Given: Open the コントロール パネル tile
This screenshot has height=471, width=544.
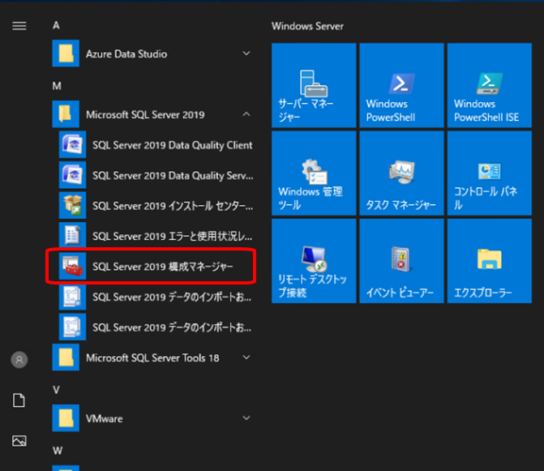Looking at the screenshot, I should (489, 173).
